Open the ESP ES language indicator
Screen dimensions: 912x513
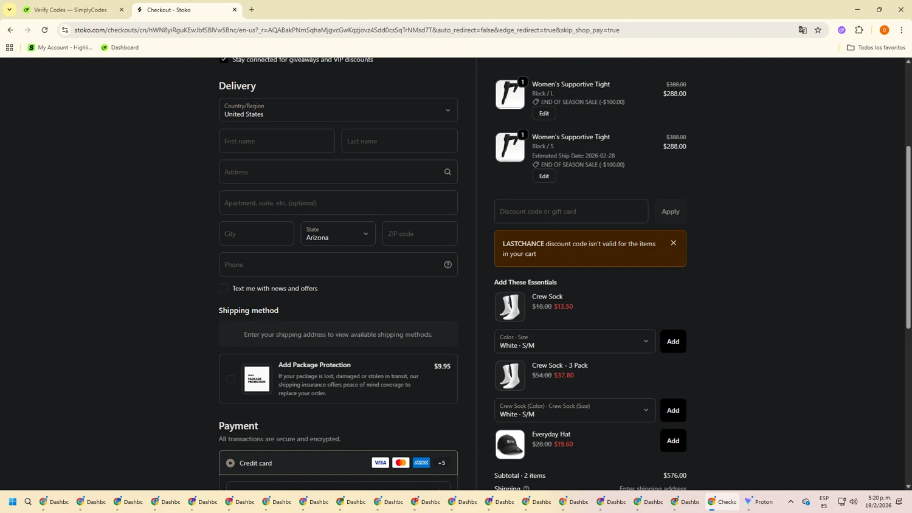(824, 502)
